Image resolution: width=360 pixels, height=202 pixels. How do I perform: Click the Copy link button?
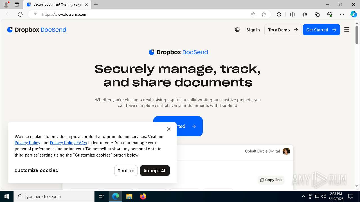coord(271,180)
